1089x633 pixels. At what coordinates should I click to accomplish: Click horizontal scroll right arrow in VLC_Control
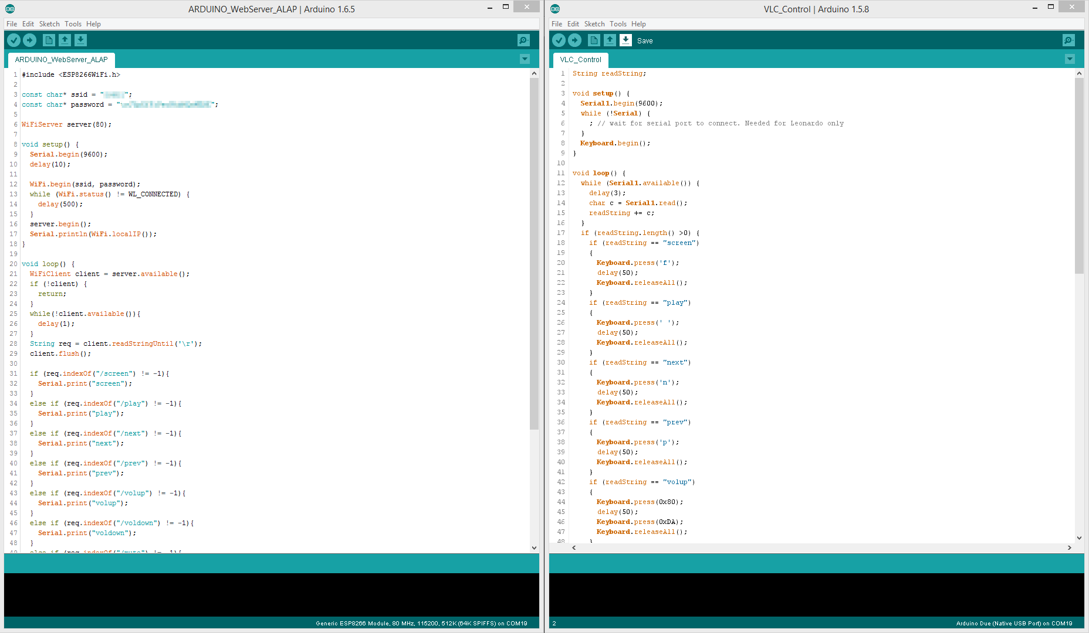click(x=1069, y=547)
